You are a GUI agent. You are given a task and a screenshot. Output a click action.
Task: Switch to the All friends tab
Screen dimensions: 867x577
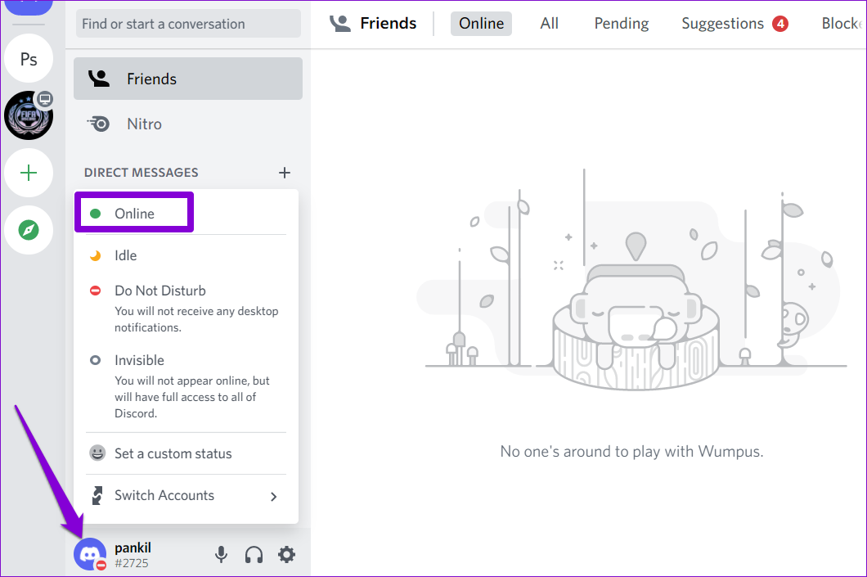(549, 24)
